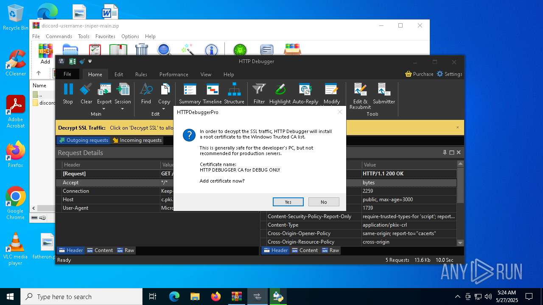Close the HTTPDebuggerPro certificate dialog

(339, 112)
